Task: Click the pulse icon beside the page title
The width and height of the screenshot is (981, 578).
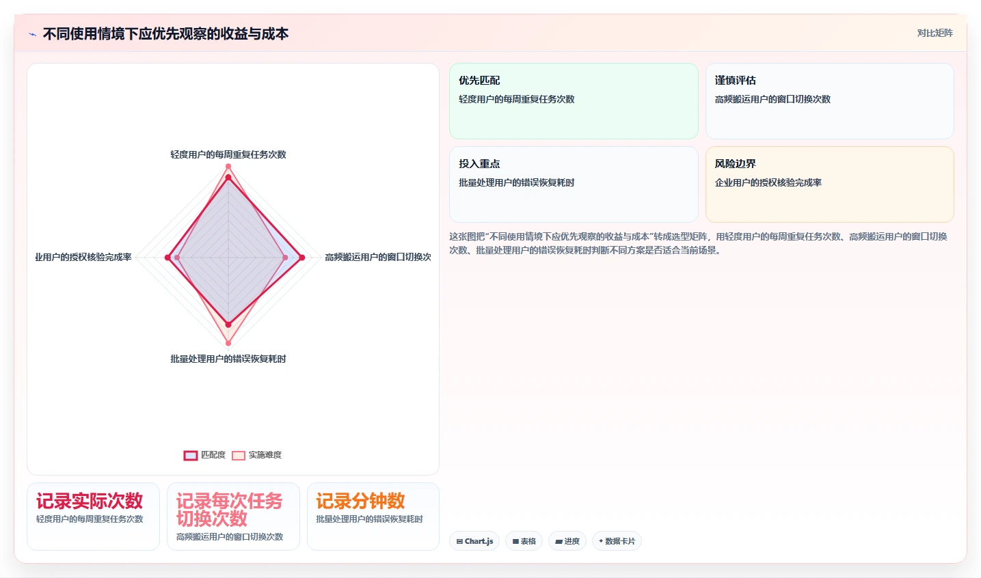Action: [x=32, y=34]
